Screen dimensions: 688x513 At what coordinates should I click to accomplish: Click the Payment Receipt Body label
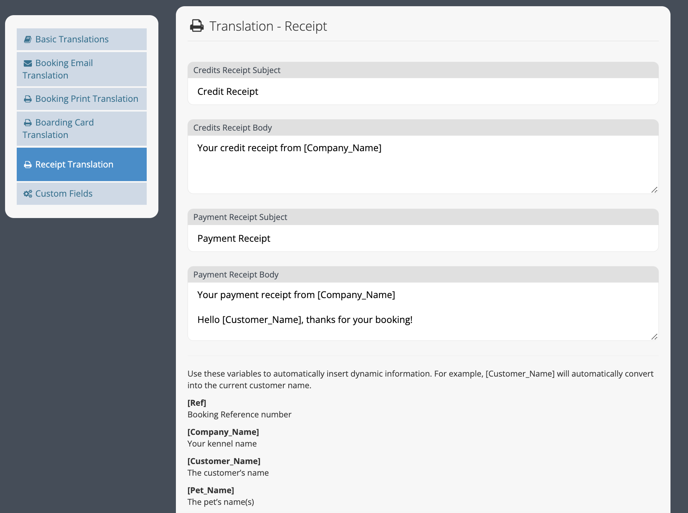pyautogui.click(x=236, y=274)
